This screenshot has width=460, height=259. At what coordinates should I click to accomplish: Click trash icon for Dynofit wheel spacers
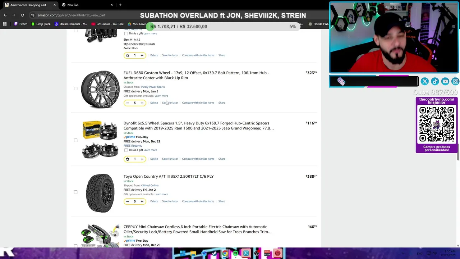[x=127, y=159]
